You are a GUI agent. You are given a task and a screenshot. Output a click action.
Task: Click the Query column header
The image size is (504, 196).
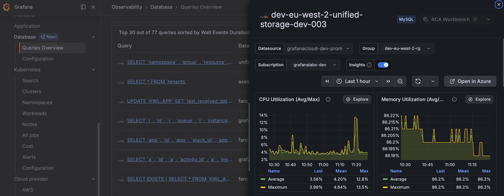click(125, 46)
